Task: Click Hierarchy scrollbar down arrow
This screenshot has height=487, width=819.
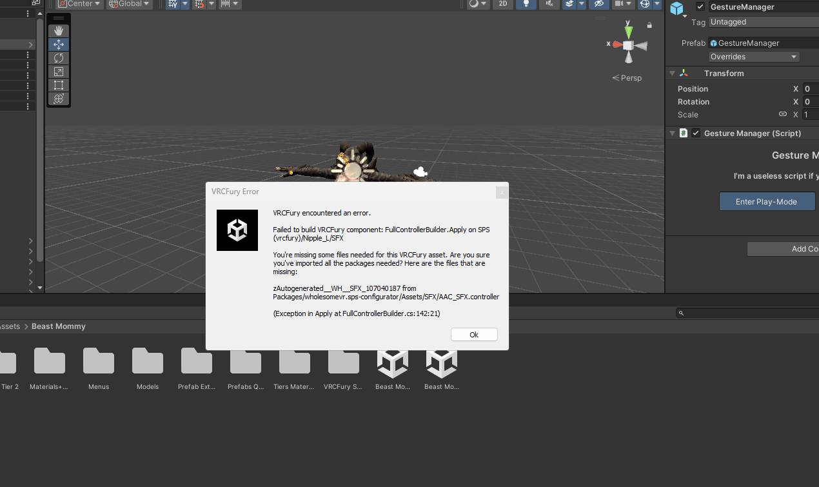Action: [40, 288]
